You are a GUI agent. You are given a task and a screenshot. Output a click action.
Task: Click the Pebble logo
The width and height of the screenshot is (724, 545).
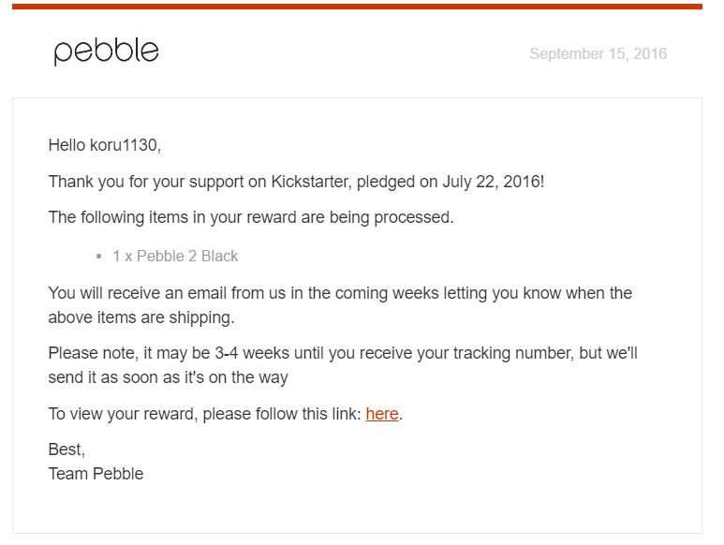[106, 51]
